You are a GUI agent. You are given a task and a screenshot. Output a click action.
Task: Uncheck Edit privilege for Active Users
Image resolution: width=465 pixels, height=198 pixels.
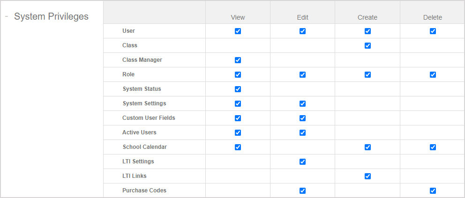[302, 133]
